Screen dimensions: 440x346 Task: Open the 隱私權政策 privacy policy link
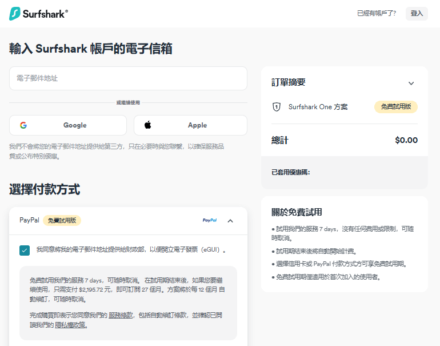70,325
